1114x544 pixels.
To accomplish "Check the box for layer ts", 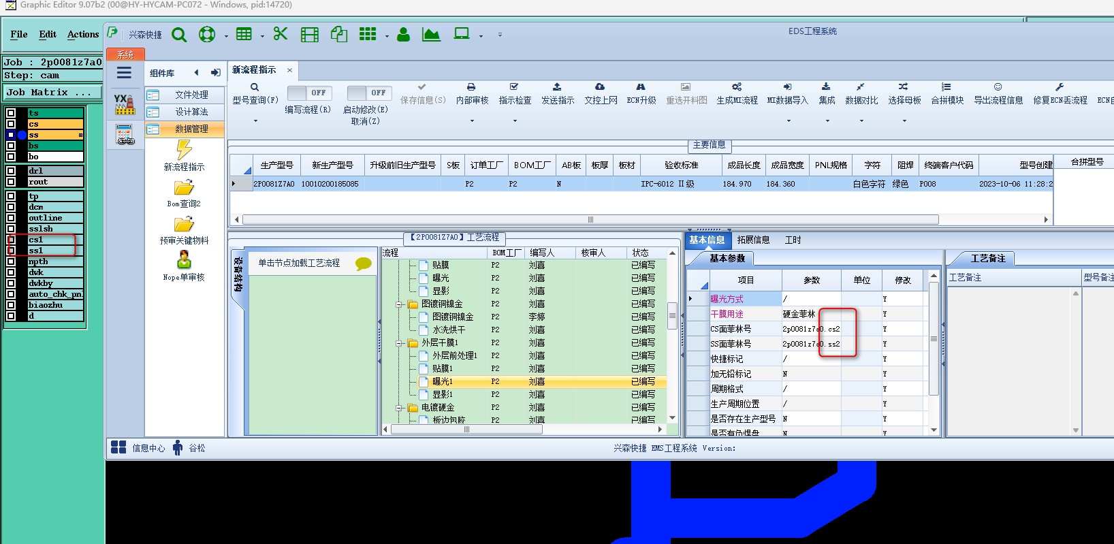I will pos(11,113).
